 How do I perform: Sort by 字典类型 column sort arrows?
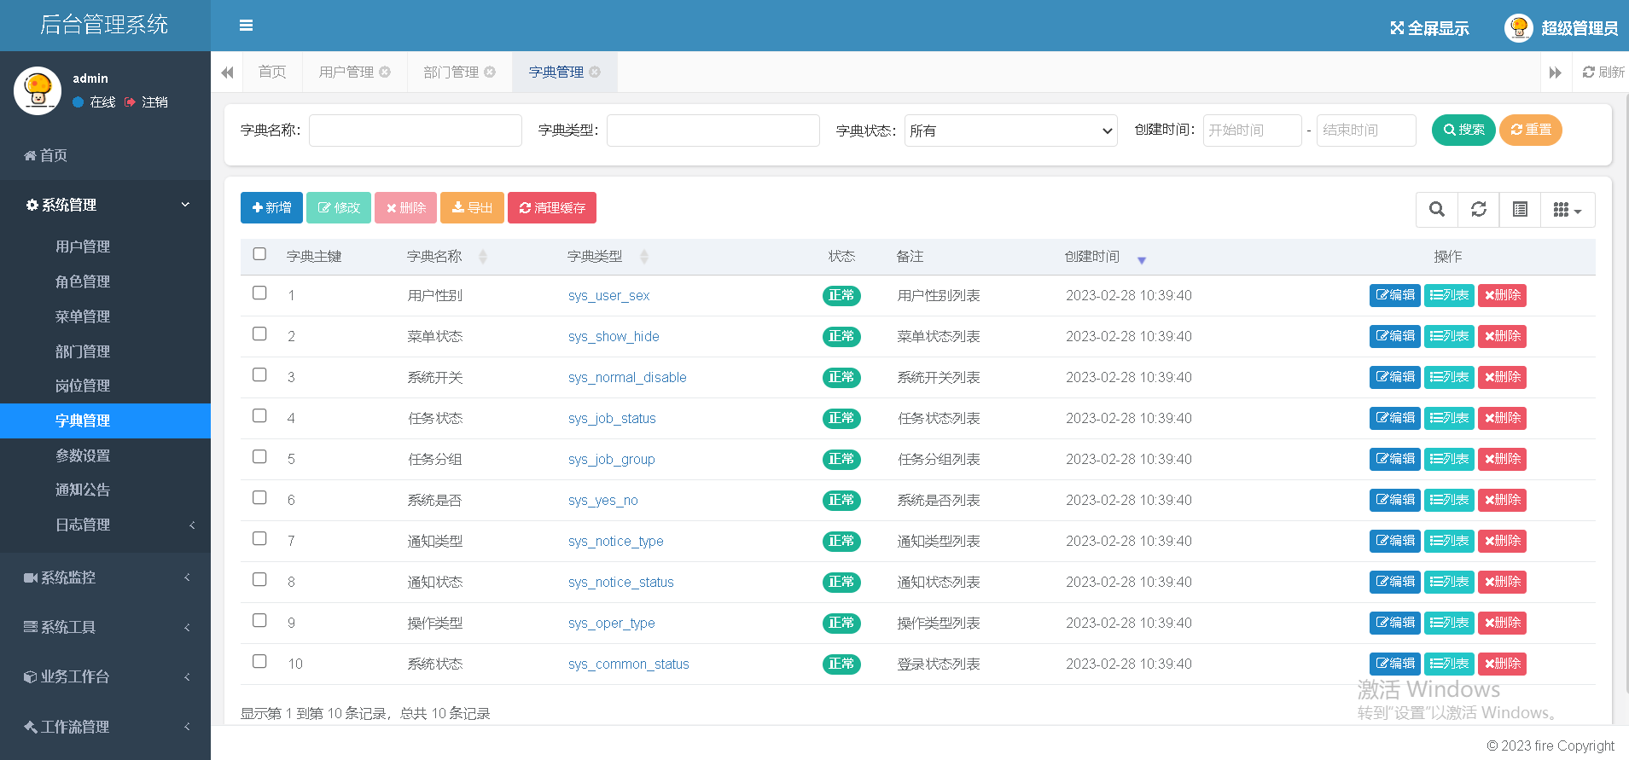pyautogui.click(x=644, y=257)
